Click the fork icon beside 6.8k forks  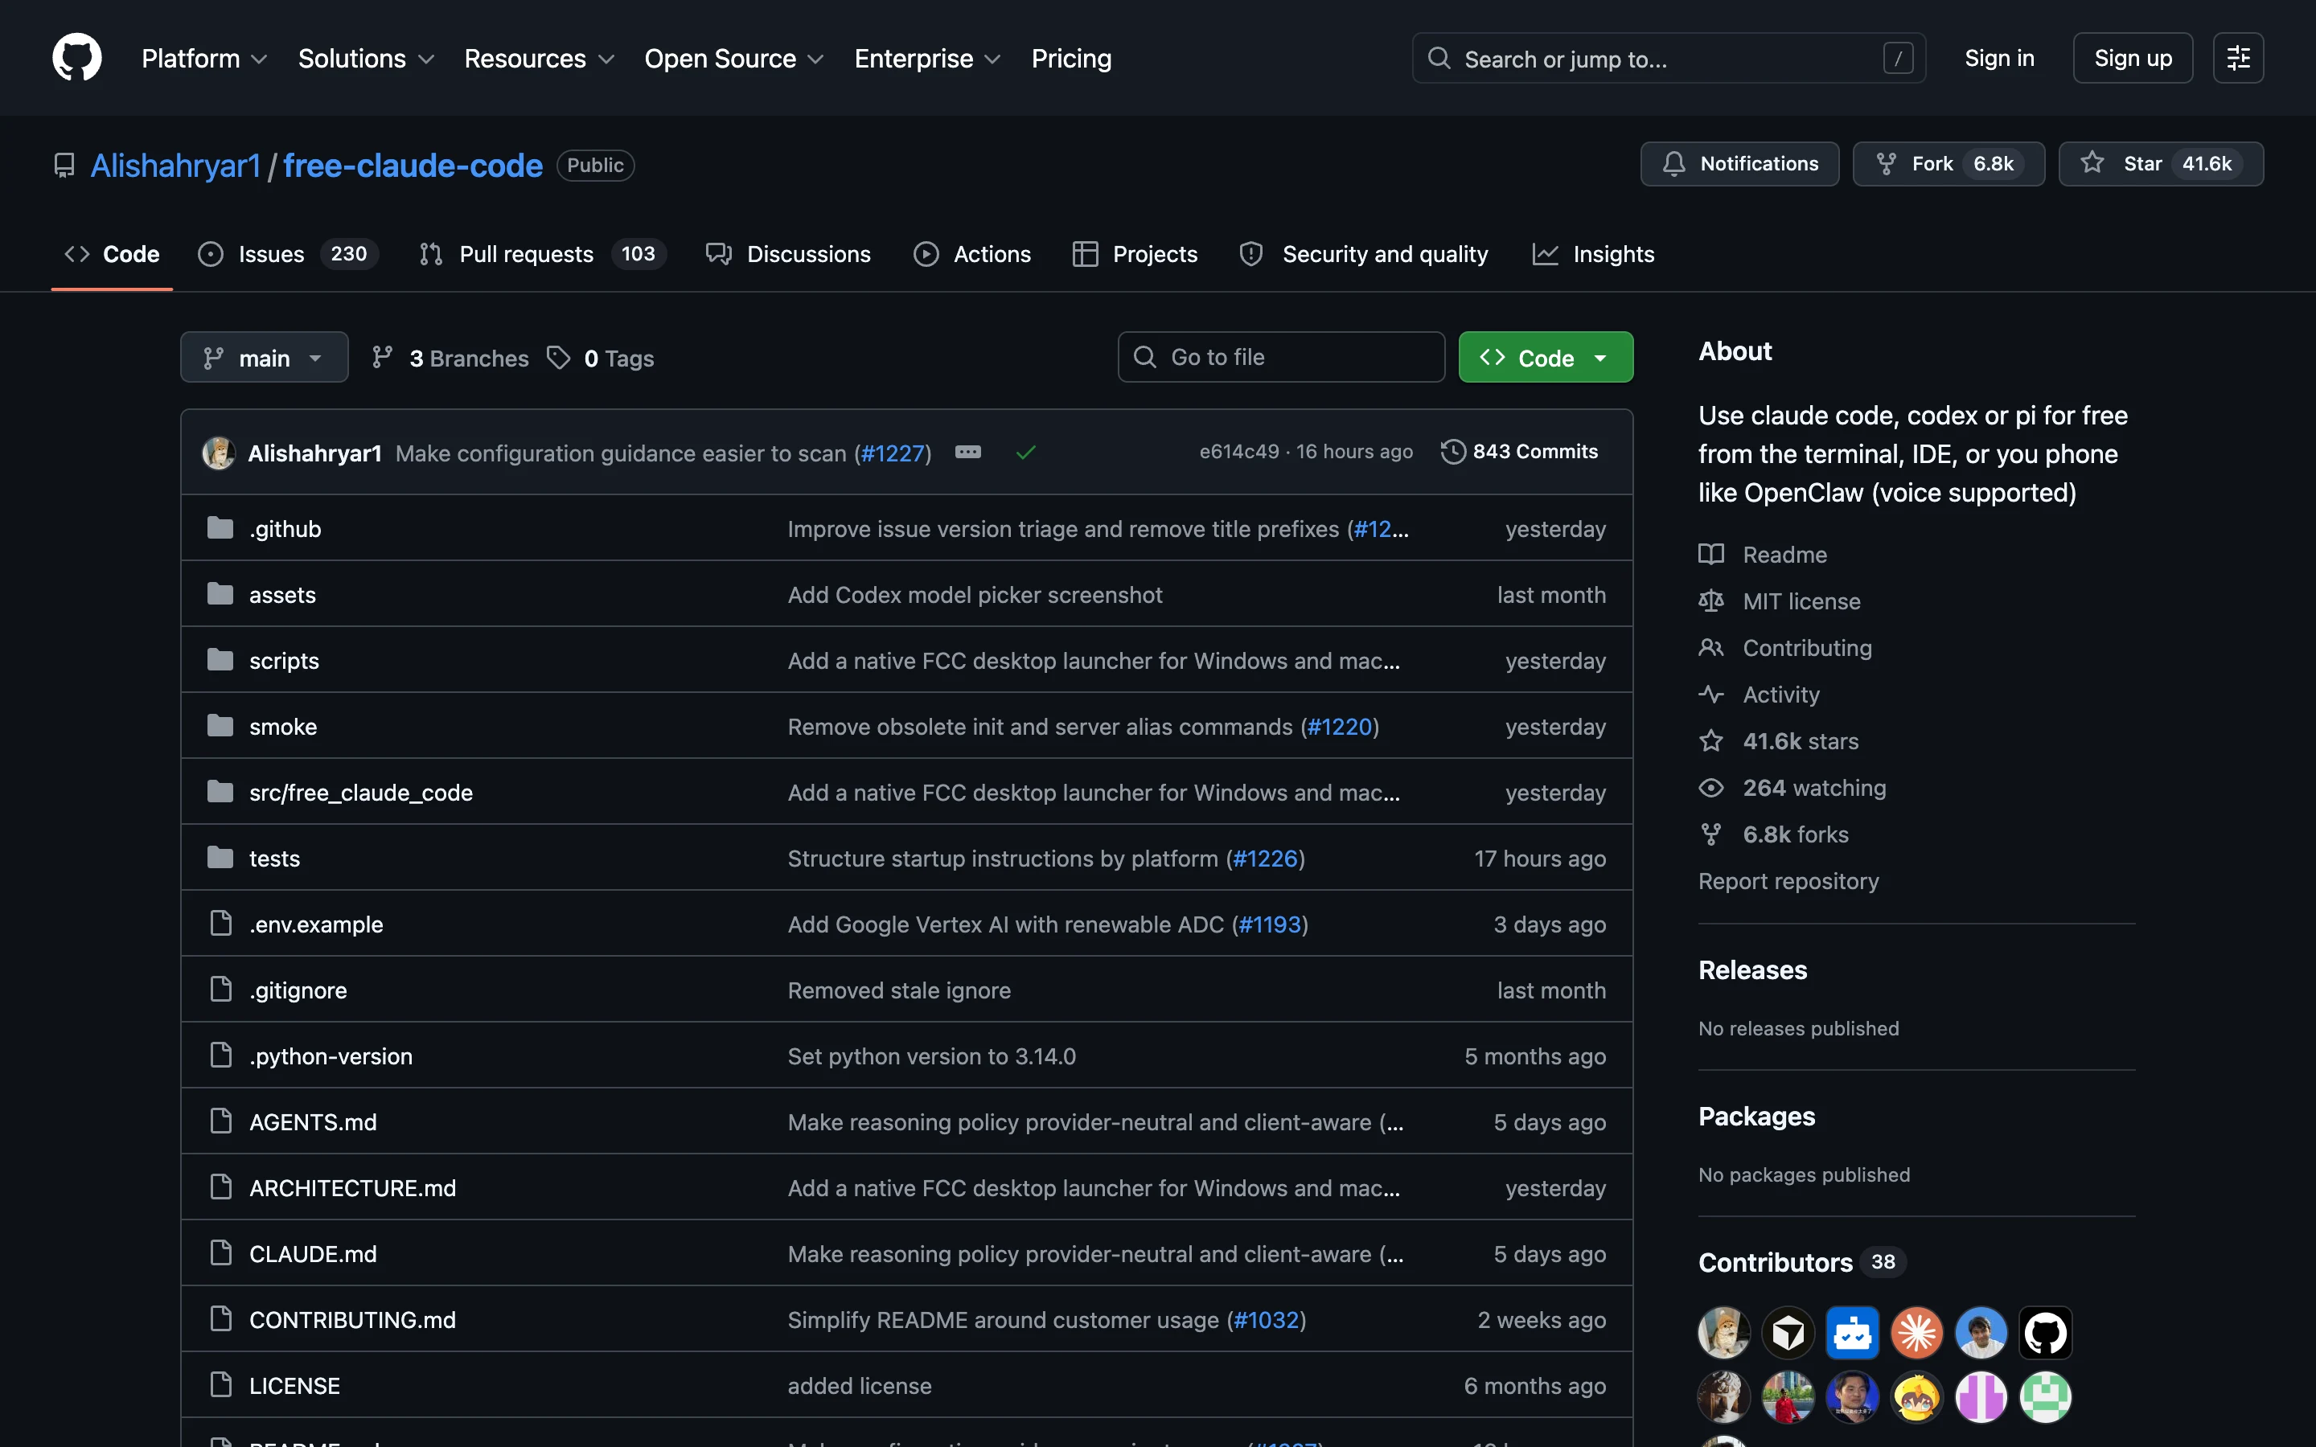pos(1711,834)
